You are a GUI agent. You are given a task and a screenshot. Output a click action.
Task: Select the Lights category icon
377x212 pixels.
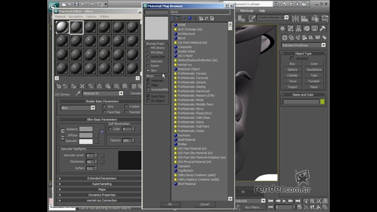[x=298, y=38]
